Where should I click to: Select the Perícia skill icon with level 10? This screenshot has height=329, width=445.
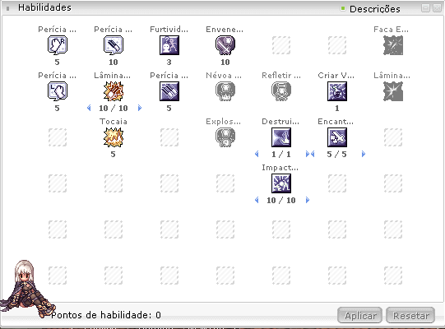(114, 45)
